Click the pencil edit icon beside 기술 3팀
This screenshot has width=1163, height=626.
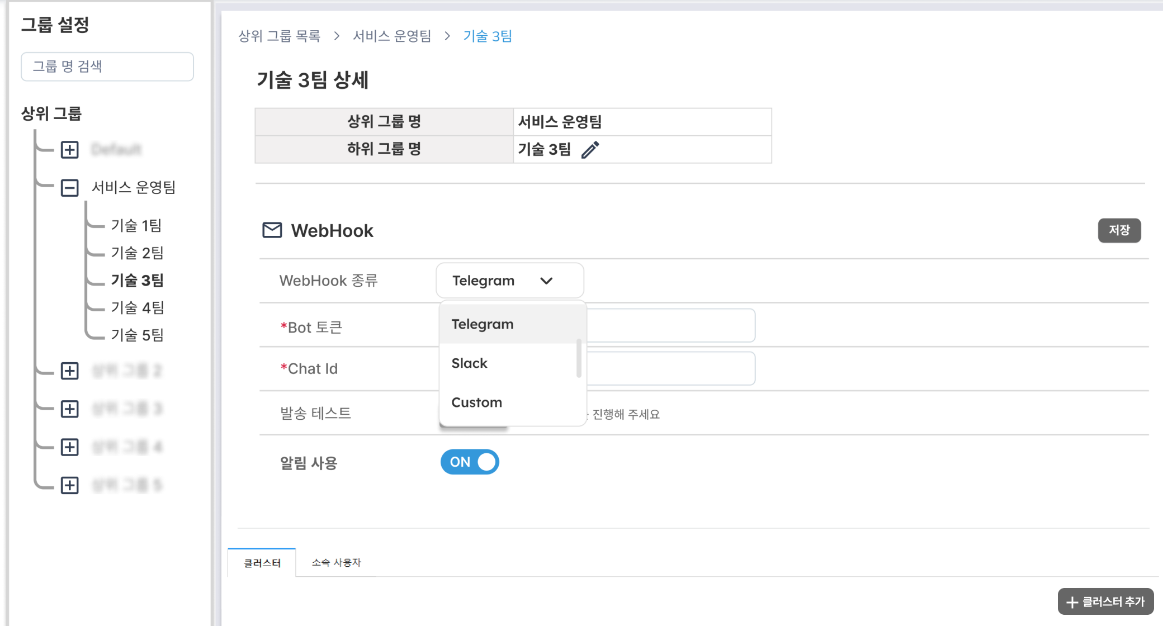click(590, 150)
